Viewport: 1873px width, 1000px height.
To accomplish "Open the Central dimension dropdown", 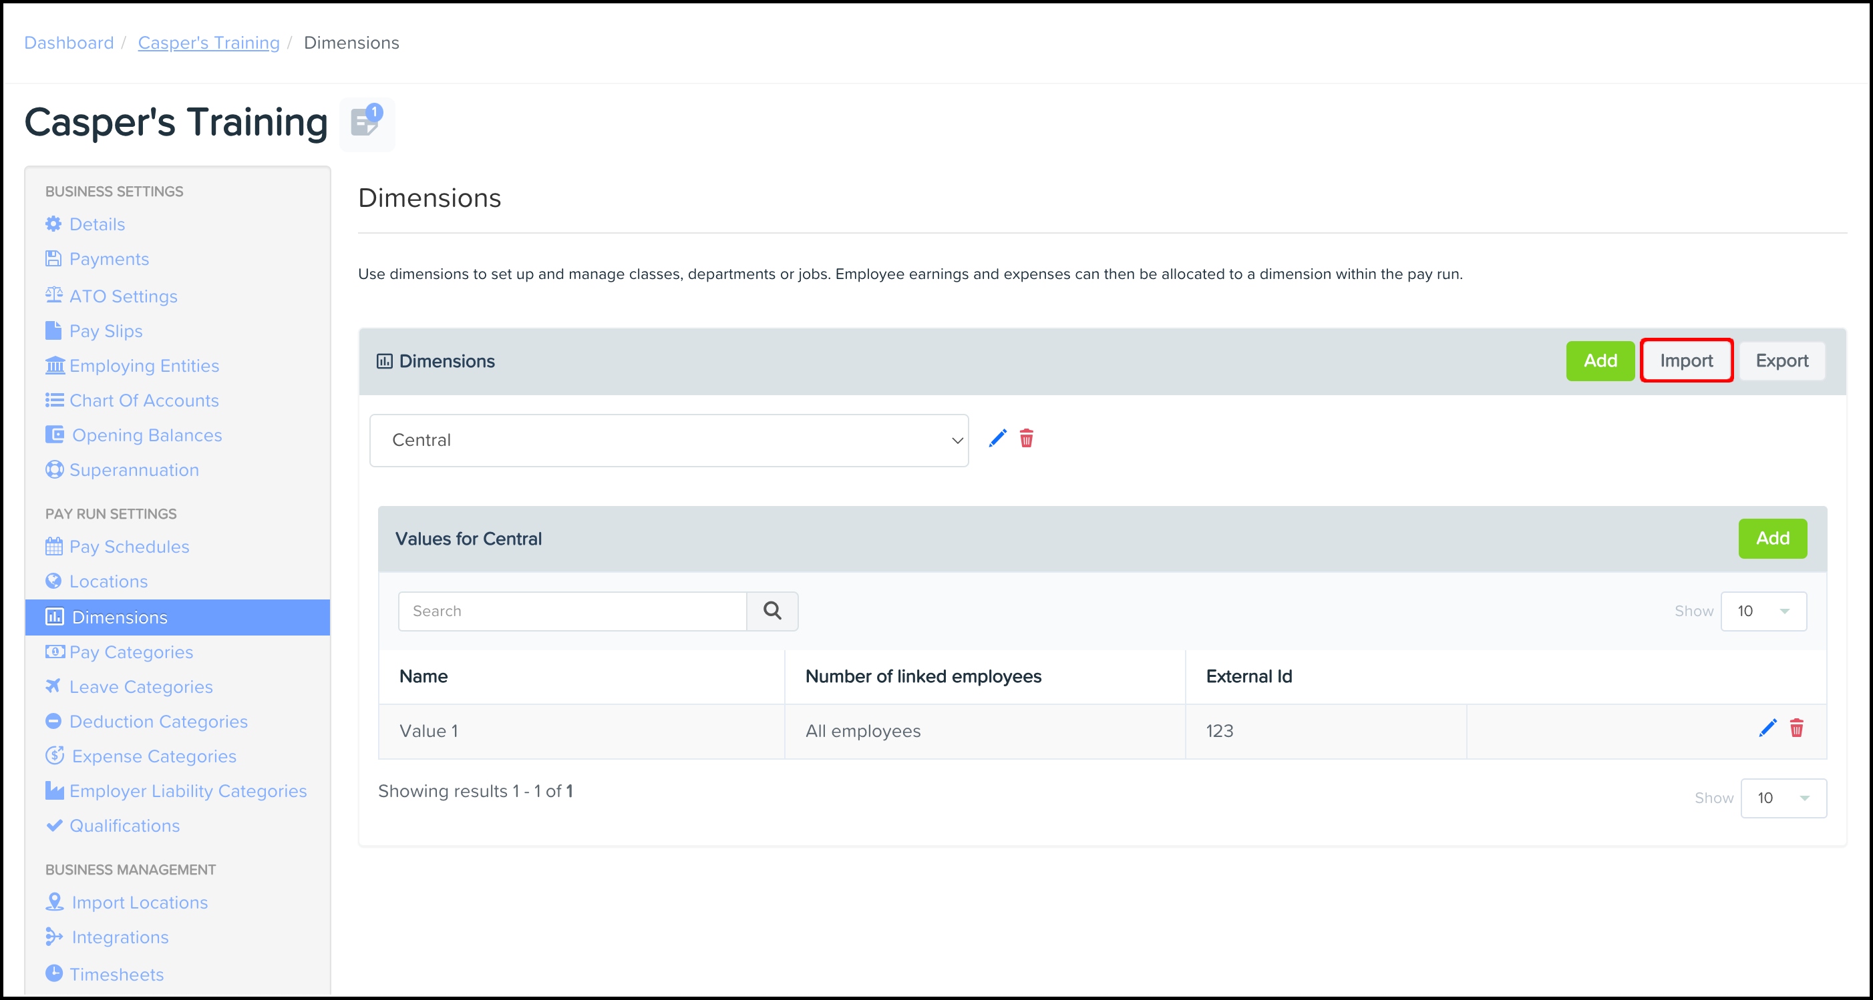I will pyautogui.click(x=668, y=440).
